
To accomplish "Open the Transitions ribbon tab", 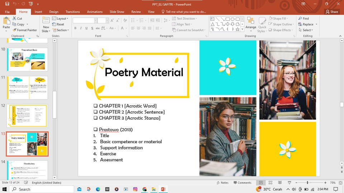I will tap(73, 12).
